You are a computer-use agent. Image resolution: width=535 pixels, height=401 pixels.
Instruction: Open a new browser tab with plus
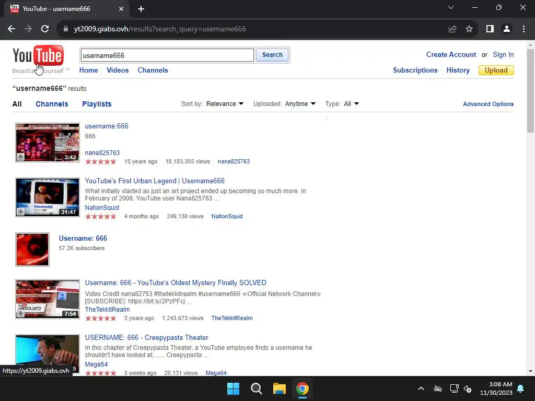pyautogui.click(x=141, y=9)
